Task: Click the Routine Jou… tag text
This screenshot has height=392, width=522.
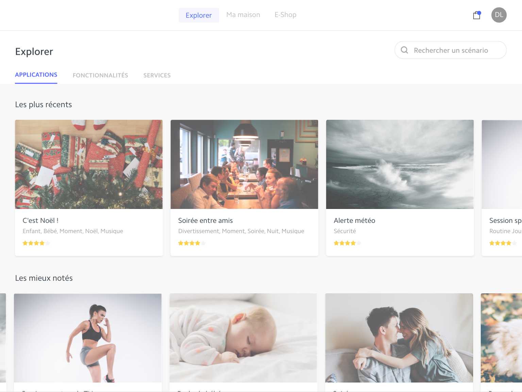Action: point(505,231)
